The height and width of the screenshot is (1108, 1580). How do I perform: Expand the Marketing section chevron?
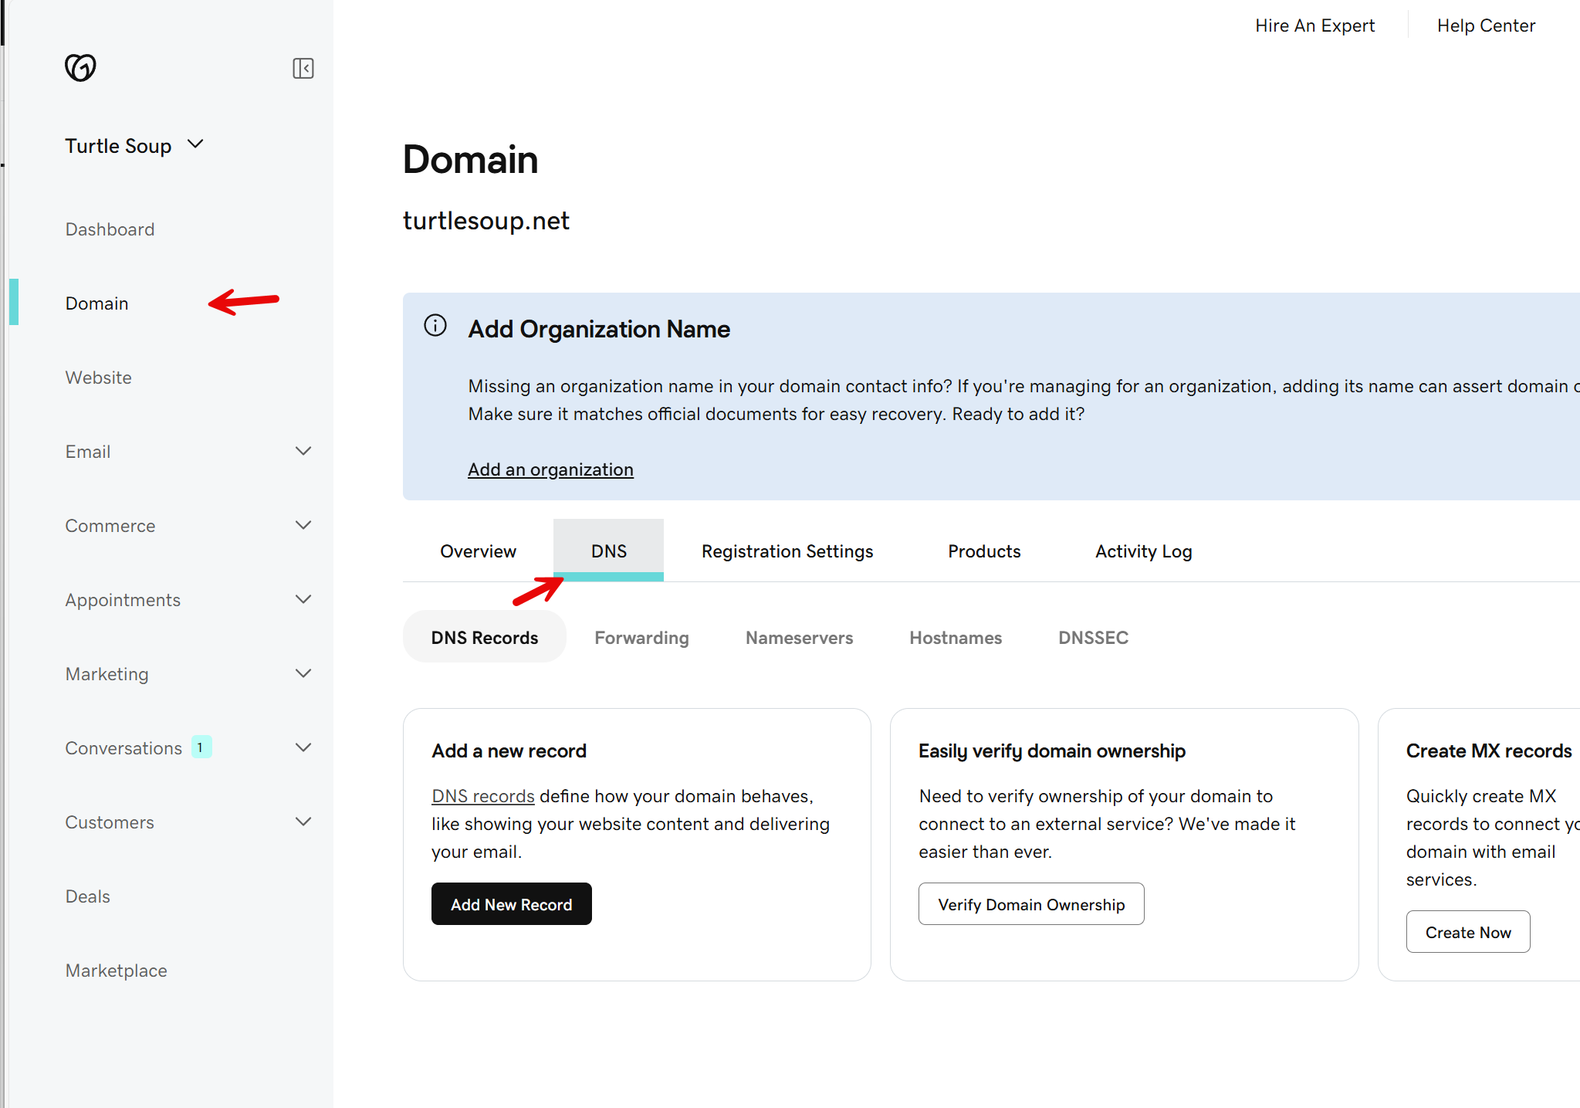pos(303,673)
